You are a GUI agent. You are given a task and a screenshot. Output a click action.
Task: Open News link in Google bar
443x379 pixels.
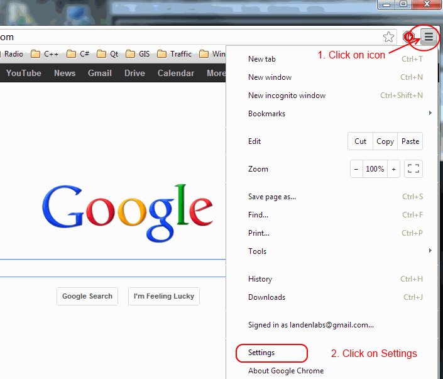[x=65, y=73]
